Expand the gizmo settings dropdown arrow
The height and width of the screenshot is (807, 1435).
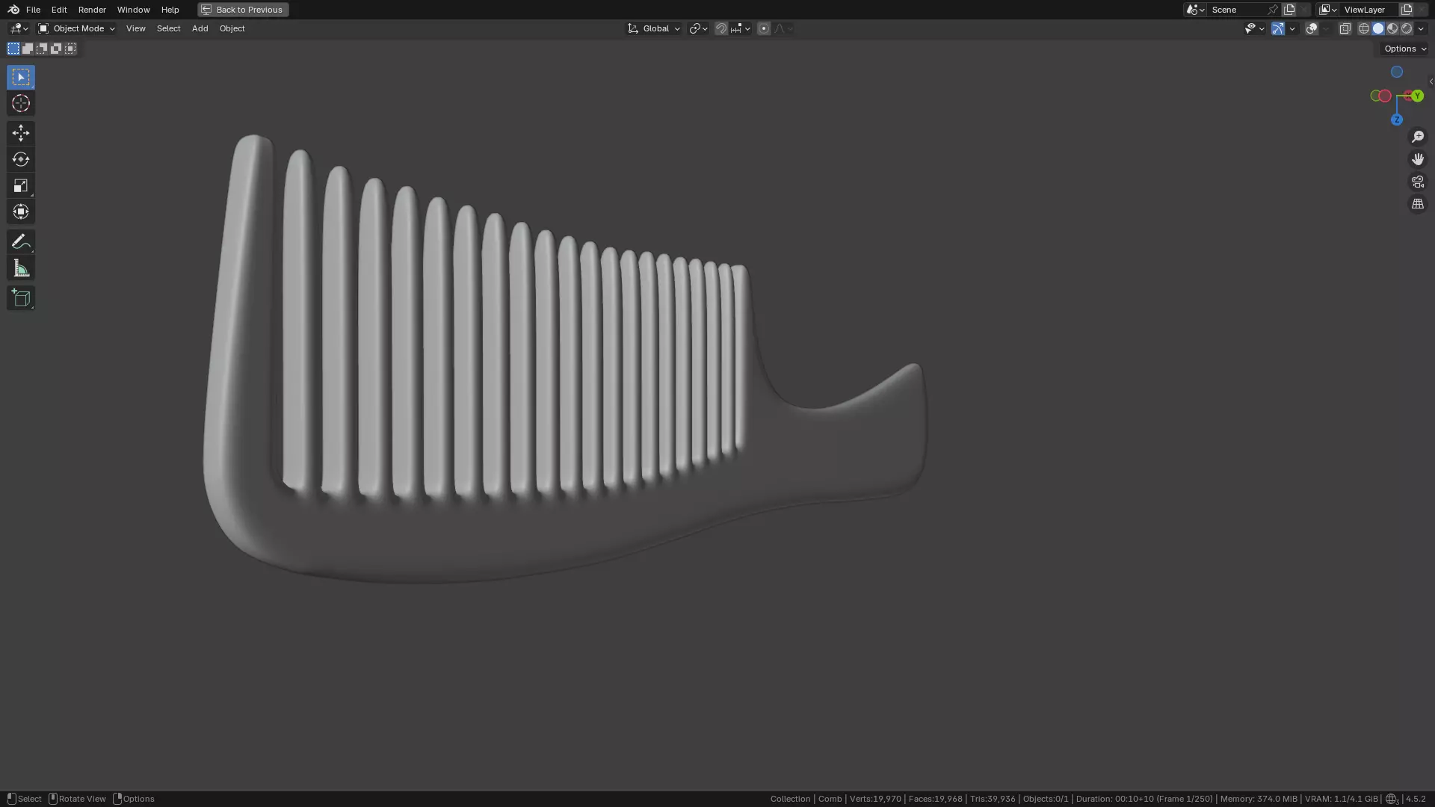[1292, 28]
